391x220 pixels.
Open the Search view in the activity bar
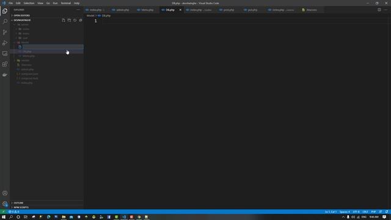pos(5,22)
